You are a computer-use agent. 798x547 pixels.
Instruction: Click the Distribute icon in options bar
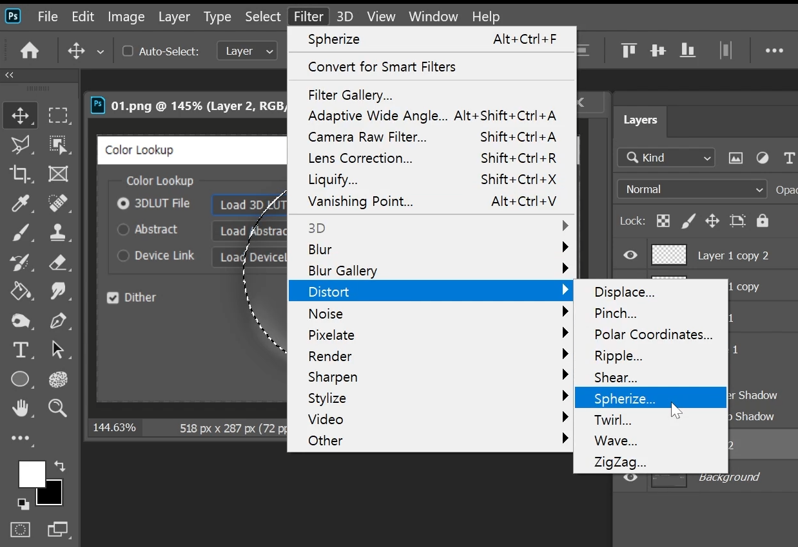pyautogui.click(x=726, y=50)
